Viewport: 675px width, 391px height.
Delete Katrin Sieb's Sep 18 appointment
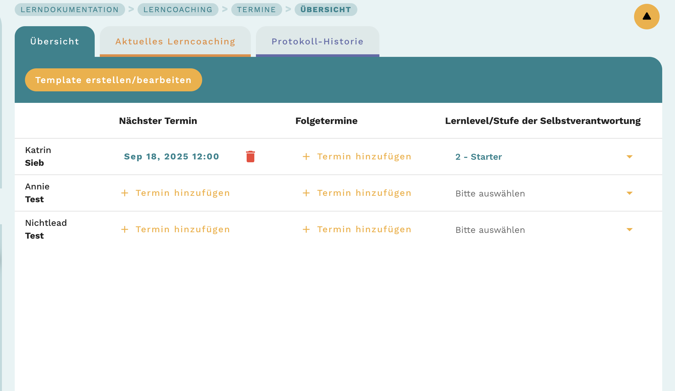tap(250, 157)
